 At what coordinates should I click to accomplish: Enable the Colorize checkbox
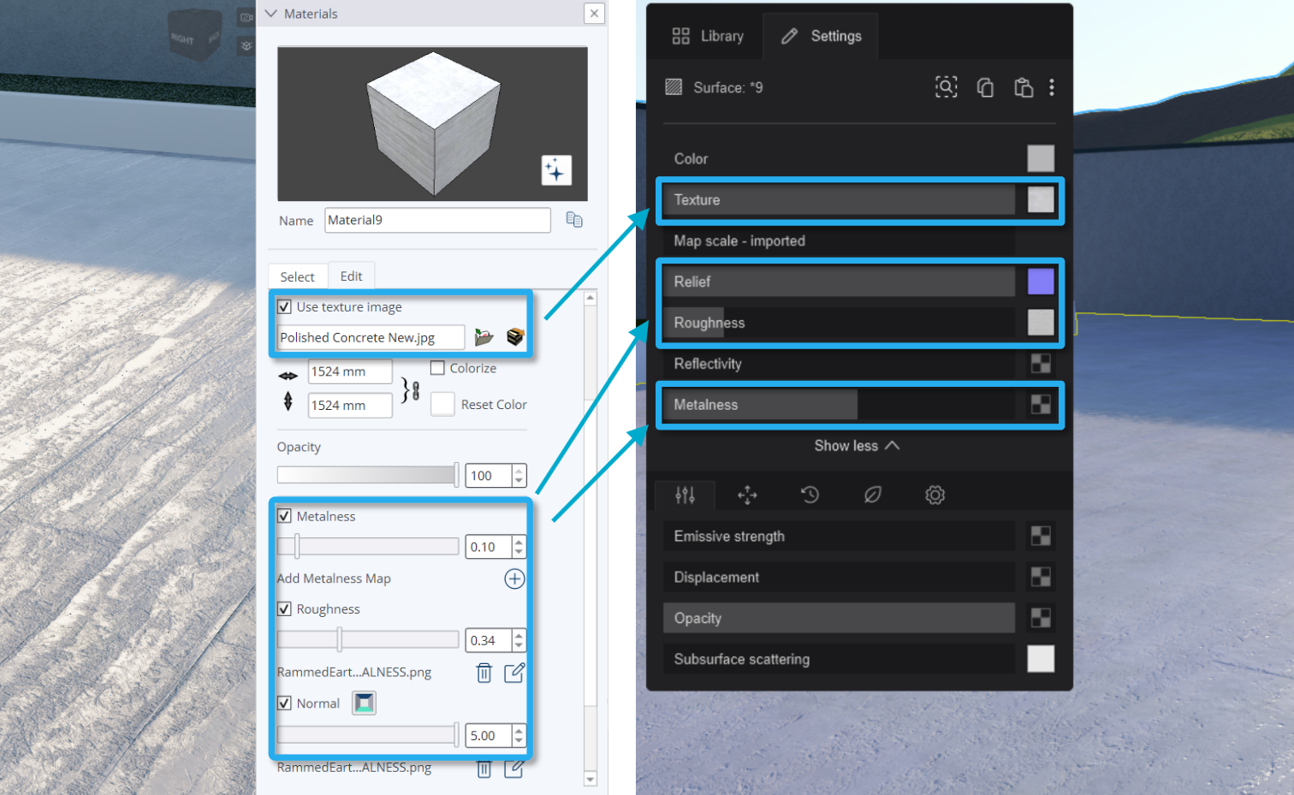tap(437, 368)
